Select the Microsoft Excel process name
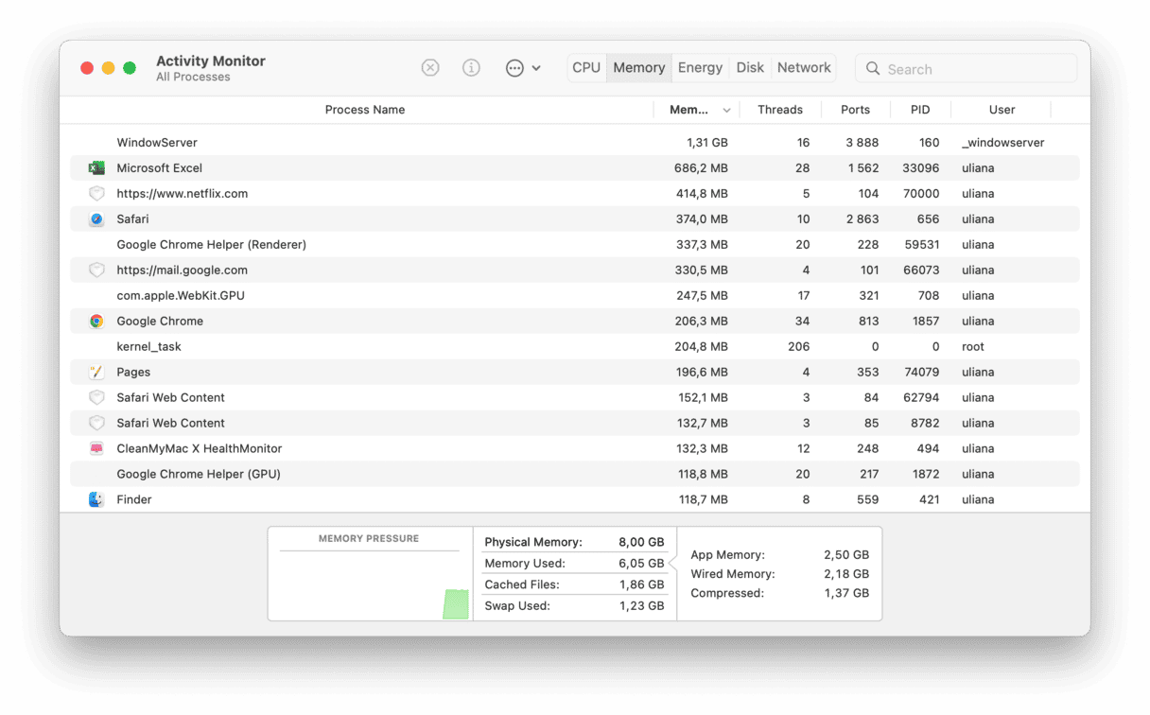The height and width of the screenshot is (715, 1150). (x=159, y=168)
